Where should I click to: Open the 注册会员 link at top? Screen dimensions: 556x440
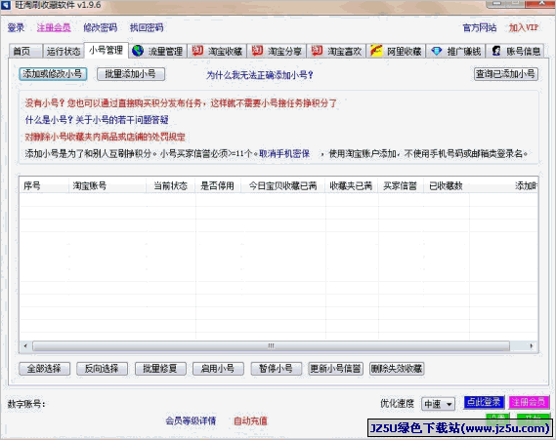click(54, 27)
